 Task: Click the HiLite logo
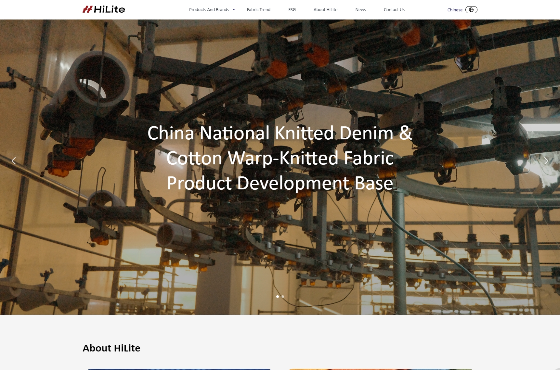tap(104, 9)
